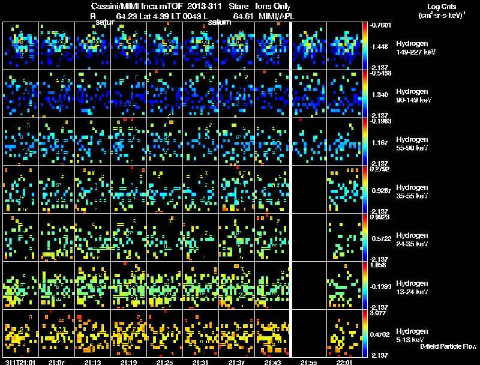The image size is (480, 365).
Task: Click the 'Hydrogen 149-227 keV' row label
Action: click(415, 48)
